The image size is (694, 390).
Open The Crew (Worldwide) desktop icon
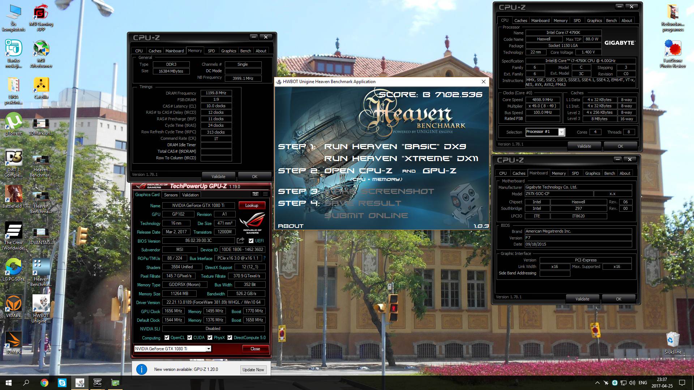pyautogui.click(x=13, y=236)
